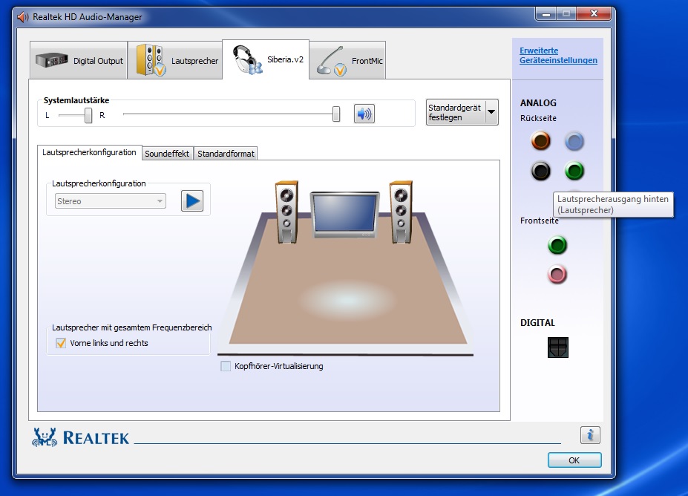Open the Soundeffekt tab

tap(167, 154)
